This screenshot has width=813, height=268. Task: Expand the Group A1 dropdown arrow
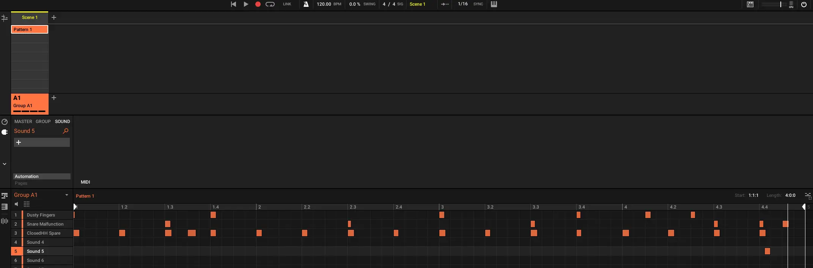(x=67, y=195)
